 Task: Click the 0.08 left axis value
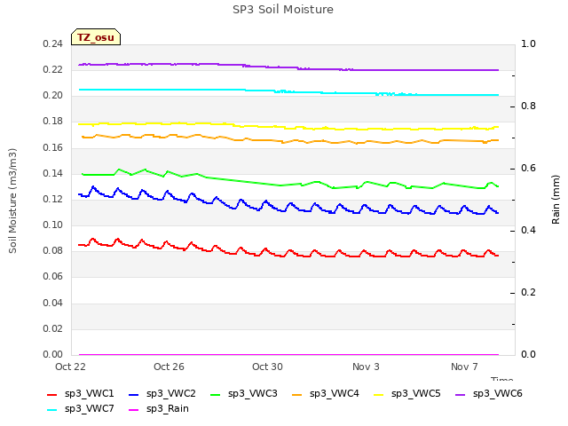(x=53, y=250)
